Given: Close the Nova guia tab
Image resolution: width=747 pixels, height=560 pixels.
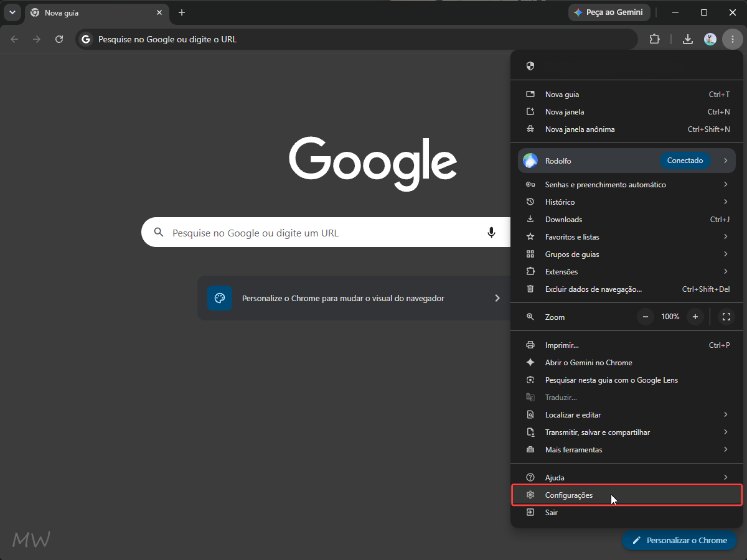Looking at the screenshot, I should [x=159, y=12].
